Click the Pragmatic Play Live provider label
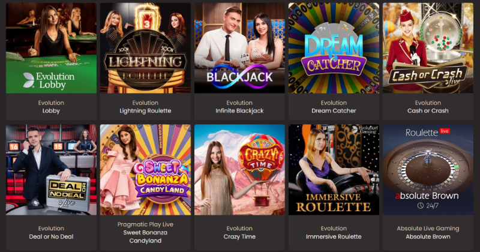The image size is (480, 252). click(x=145, y=224)
